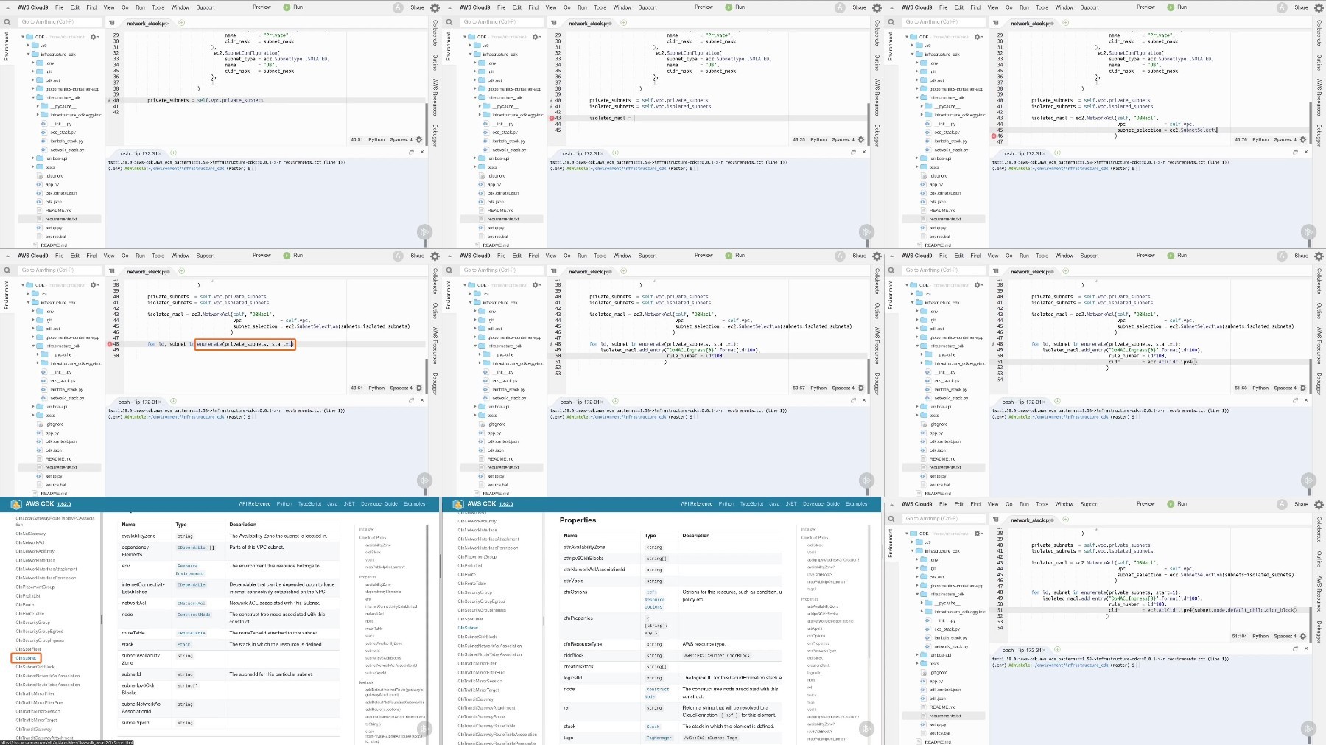Click the AWS::EC2::Subnet.CidrBlock description cell
The height and width of the screenshot is (745, 1326).
(x=718, y=656)
